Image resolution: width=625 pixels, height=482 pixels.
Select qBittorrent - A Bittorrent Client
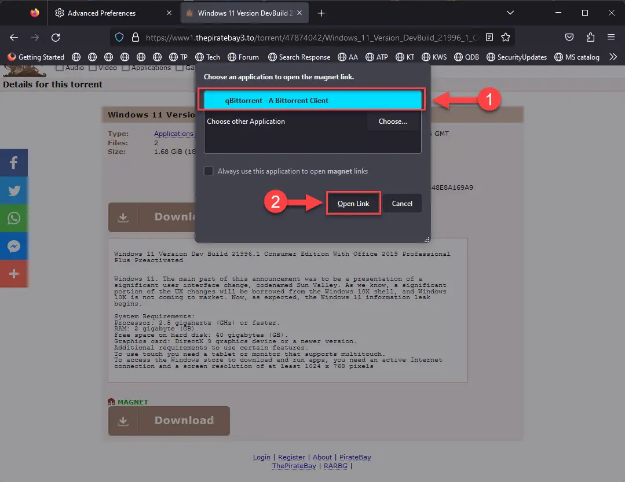pos(313,100)
